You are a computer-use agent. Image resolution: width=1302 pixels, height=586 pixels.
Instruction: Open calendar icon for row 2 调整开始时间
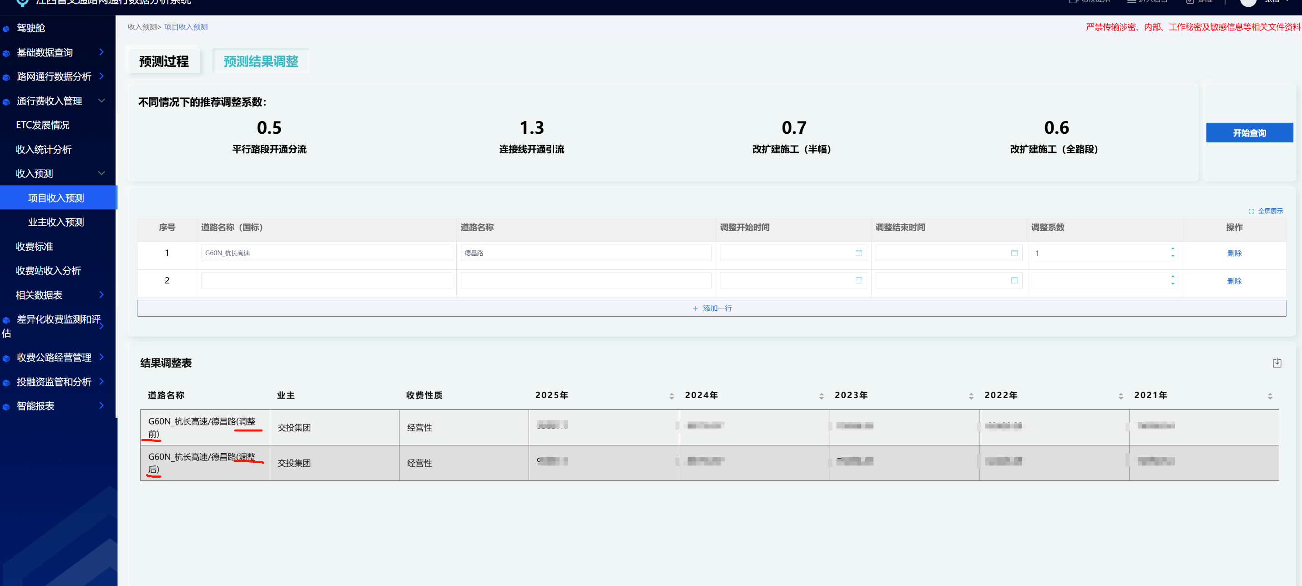click(x=858, y=280)
